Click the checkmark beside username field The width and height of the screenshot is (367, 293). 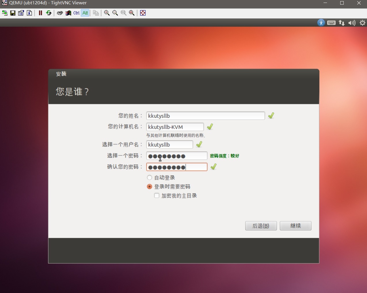pyautogui.click(x=199, y=144)
